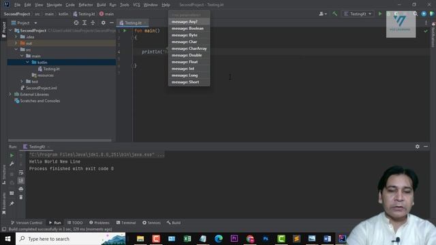Toggle soft-wrap in Run console
This screenshot has height=245, width=436.
pyautogui.click(x=21, y=172)
